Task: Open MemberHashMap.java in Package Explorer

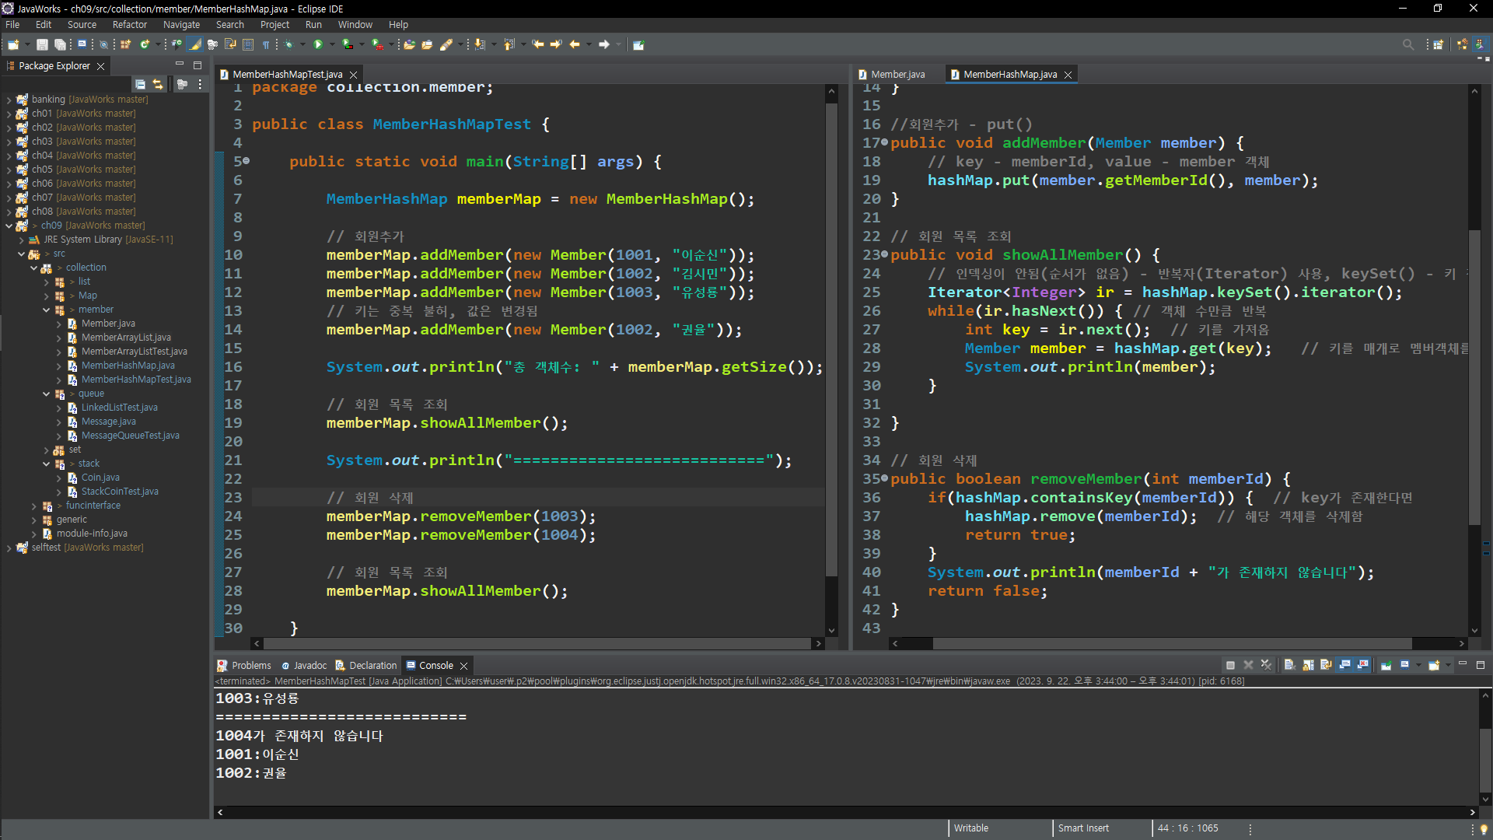Action: [128, 366]
